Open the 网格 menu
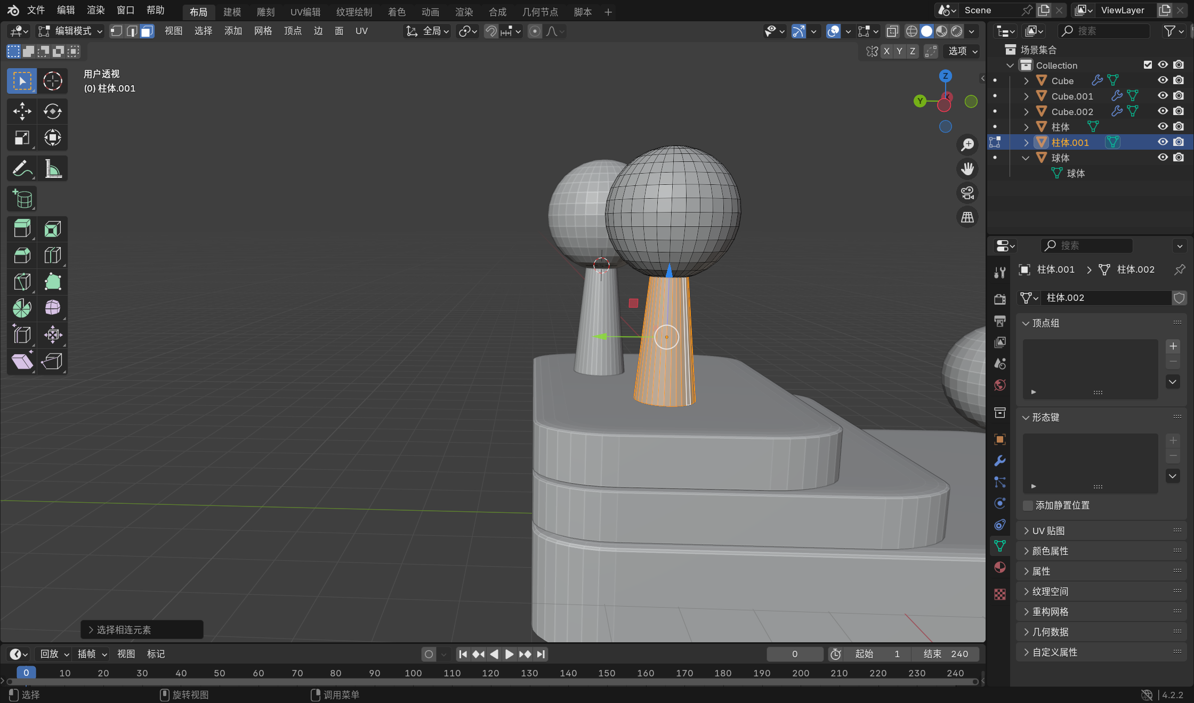The width and height of the screenshot is (1194, 703). (263, 31)
